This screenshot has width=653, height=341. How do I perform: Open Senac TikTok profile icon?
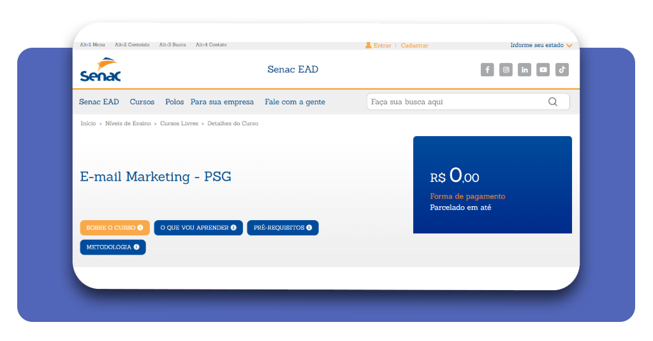click(562, 70)
